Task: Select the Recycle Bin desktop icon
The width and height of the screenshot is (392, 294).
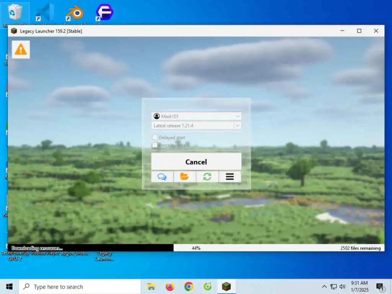Action: pos(15,15)
